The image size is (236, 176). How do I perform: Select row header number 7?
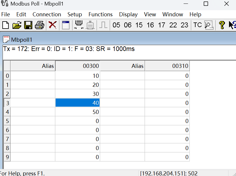(x=7, y=139)
